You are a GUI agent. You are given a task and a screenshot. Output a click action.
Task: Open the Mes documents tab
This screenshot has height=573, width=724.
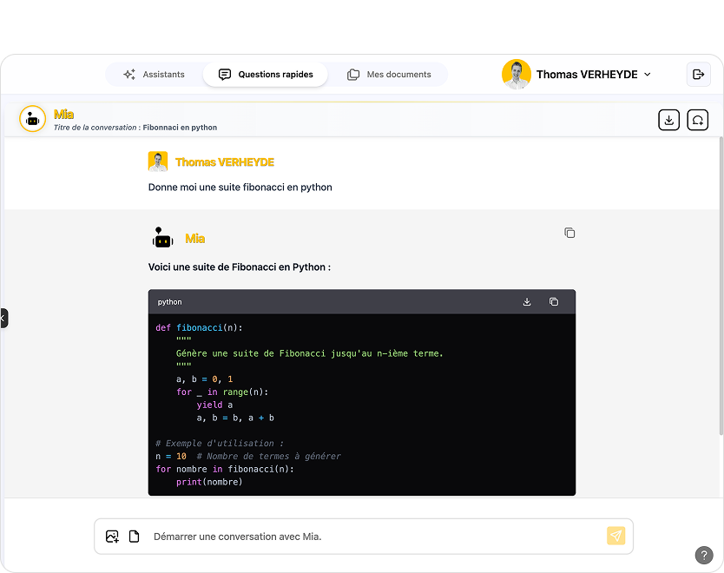click(389, 75)
